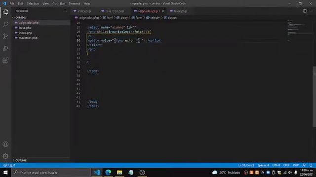Open View menu
Image resolution: width=316 pixels, height=177 pixels.
(x=45, y=3)
